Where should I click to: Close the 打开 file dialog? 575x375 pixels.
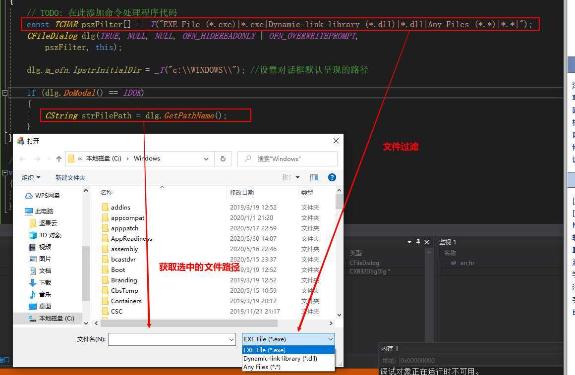point(336,141)
